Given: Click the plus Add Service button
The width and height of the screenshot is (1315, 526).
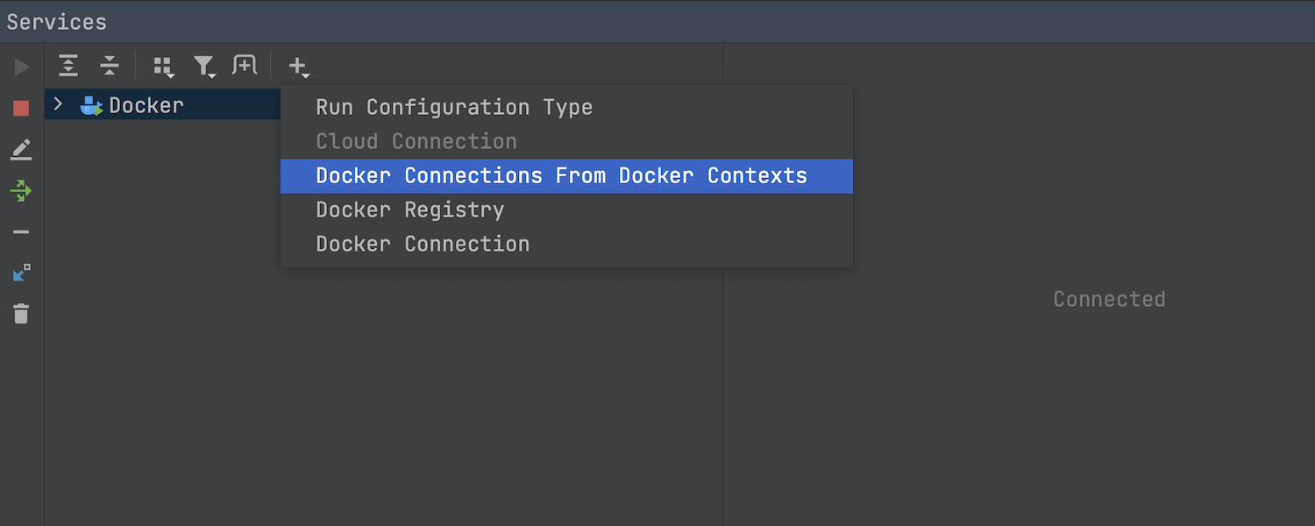Looking at the screenshot, I should [x=299, y=67].
